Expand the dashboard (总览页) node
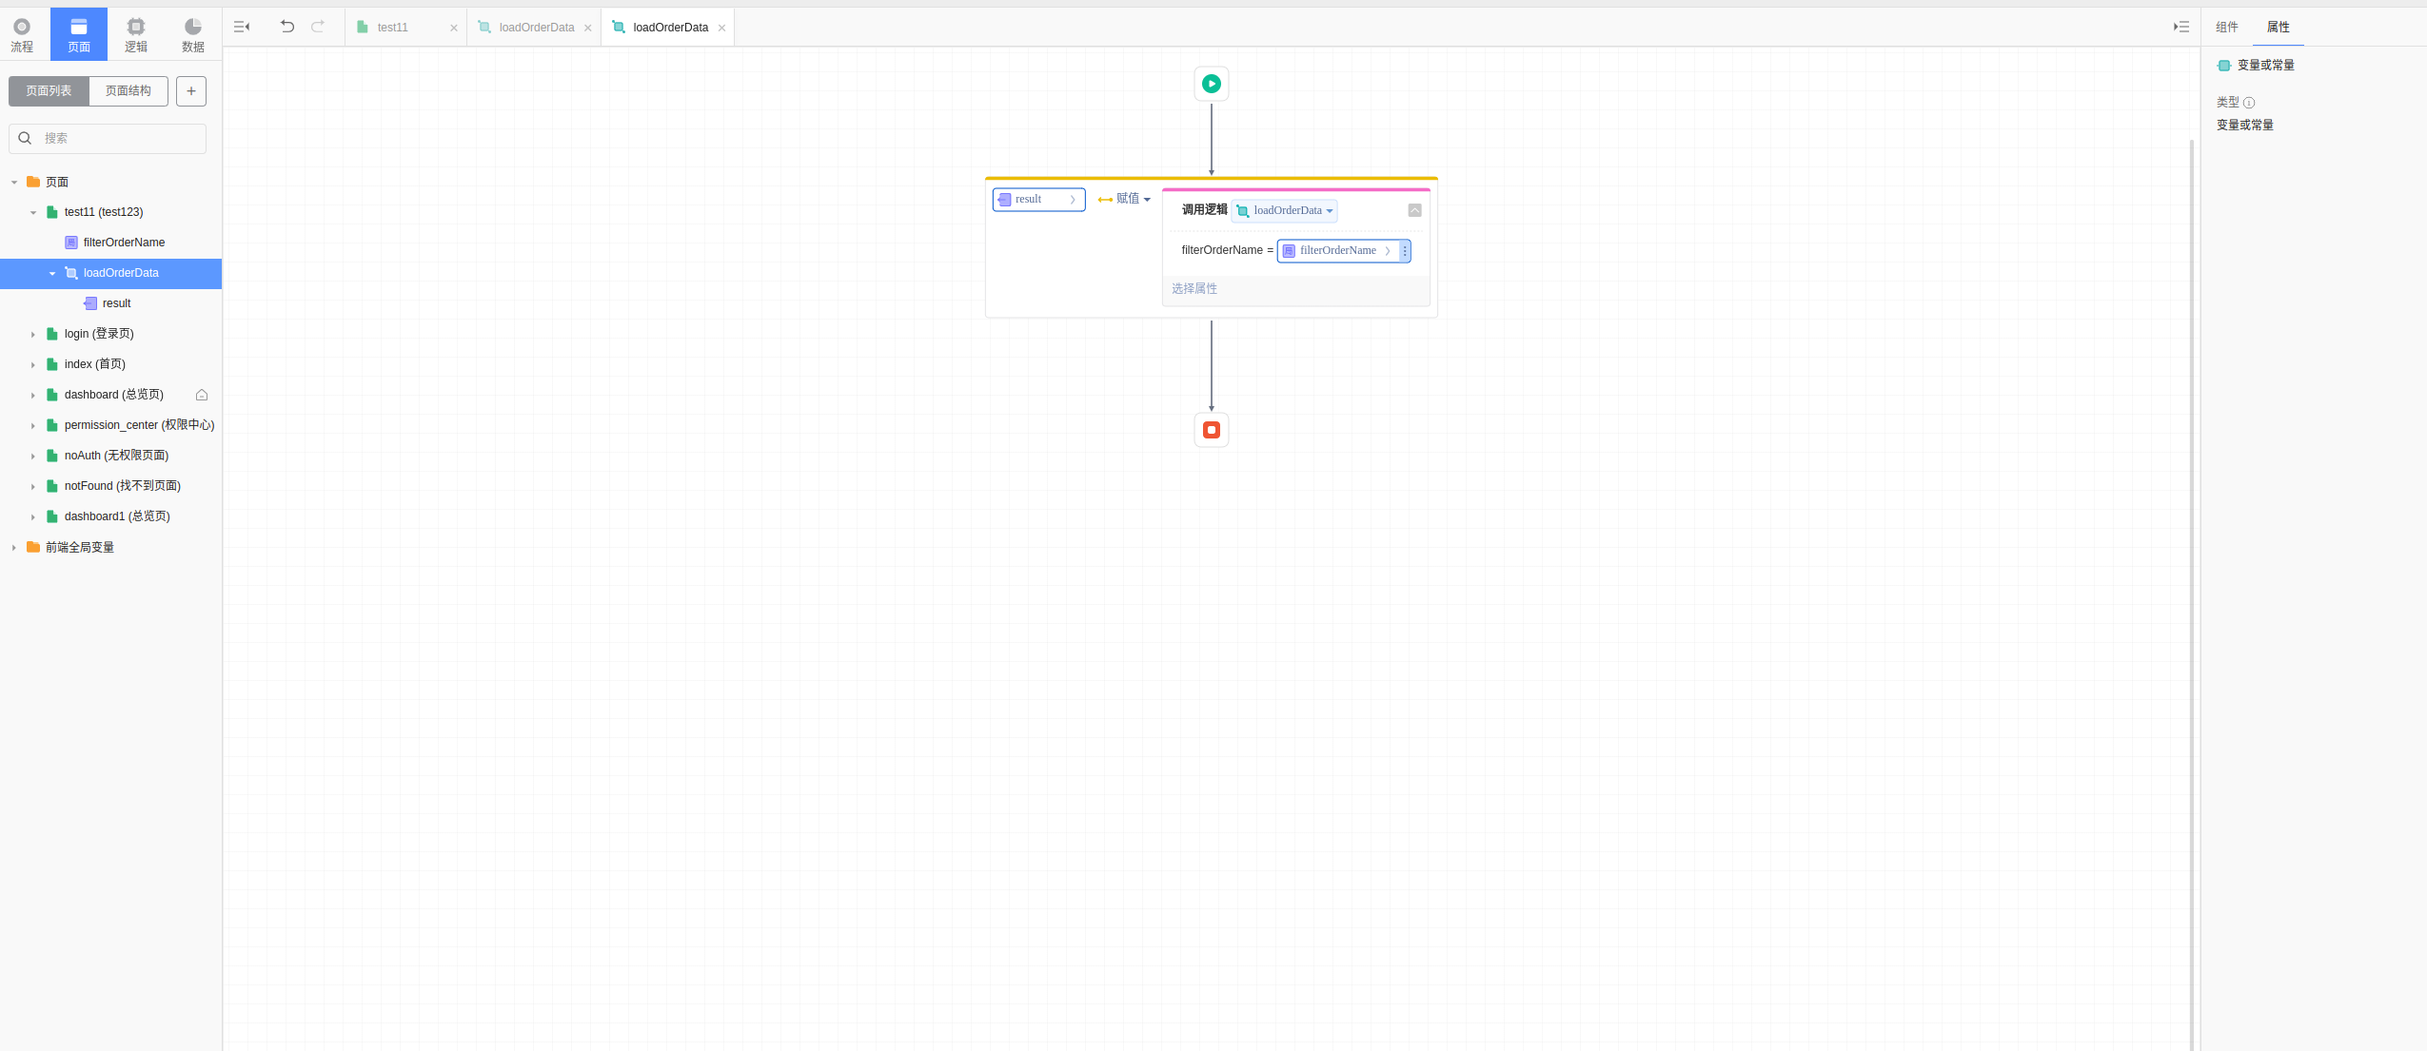2427x1051 pixels. coord(33,395)
